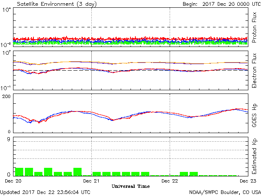Click the 'NOAA/SWPC Boulder, CO USA' credit
Image resolution: width=261 pixels, height=196 pixels.
(x=225, y=192)
